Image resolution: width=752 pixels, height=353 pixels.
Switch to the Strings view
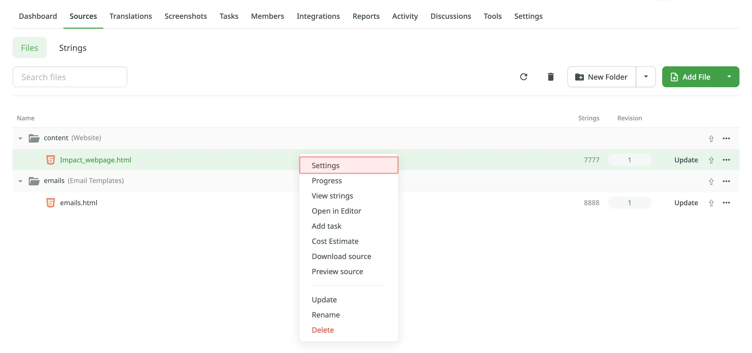pos(73,48)
